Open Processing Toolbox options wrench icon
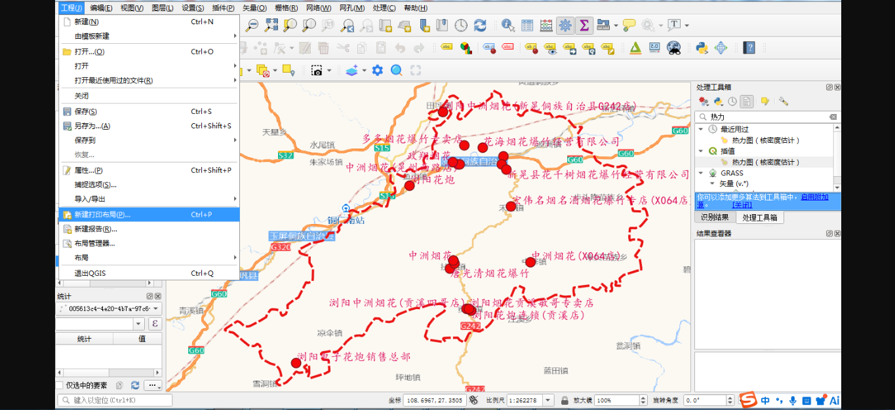 click(783, 102)
